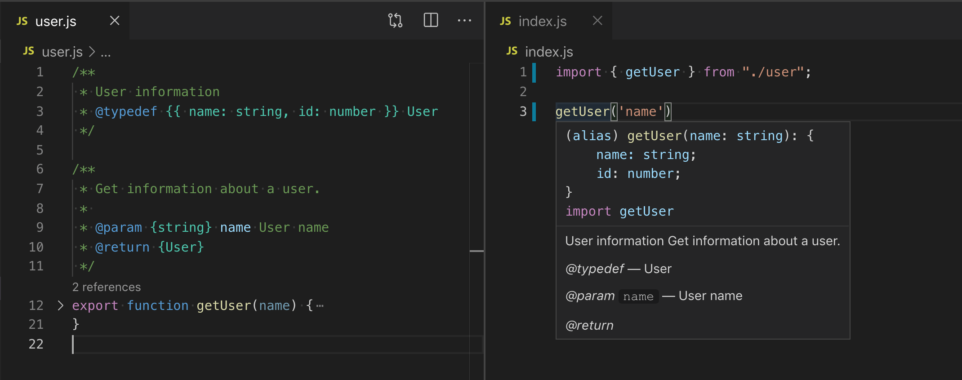The height and width of the screenshot is (380, 962).
Task: Click the split editor right icon
Action: coord(431,21)
